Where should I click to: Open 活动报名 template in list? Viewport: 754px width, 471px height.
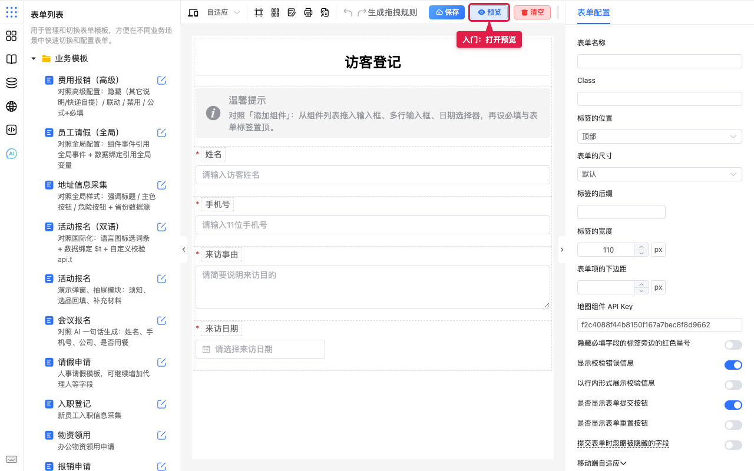[74, 278]
